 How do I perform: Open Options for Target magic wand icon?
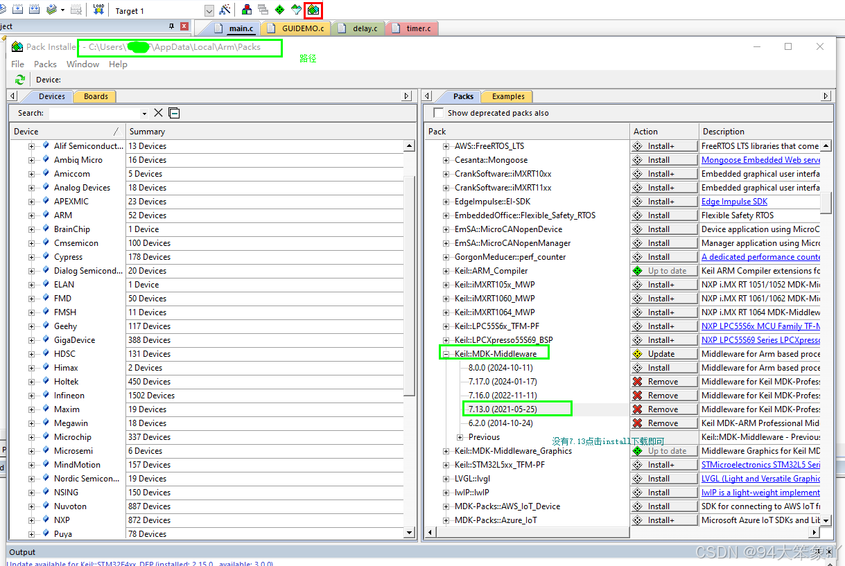[x=225, y=10]
